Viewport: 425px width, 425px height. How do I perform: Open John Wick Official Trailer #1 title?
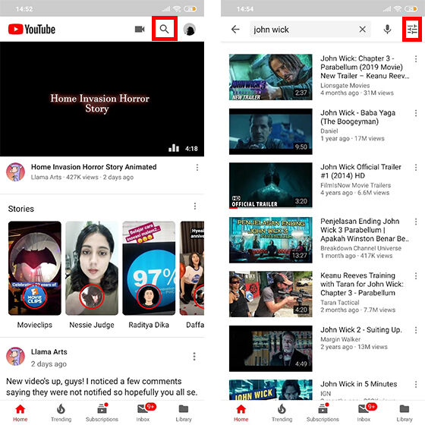(360, 172)
